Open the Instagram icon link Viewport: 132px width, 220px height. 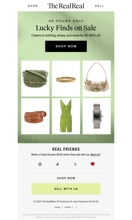pyautogui.click(x=40, y=164)
